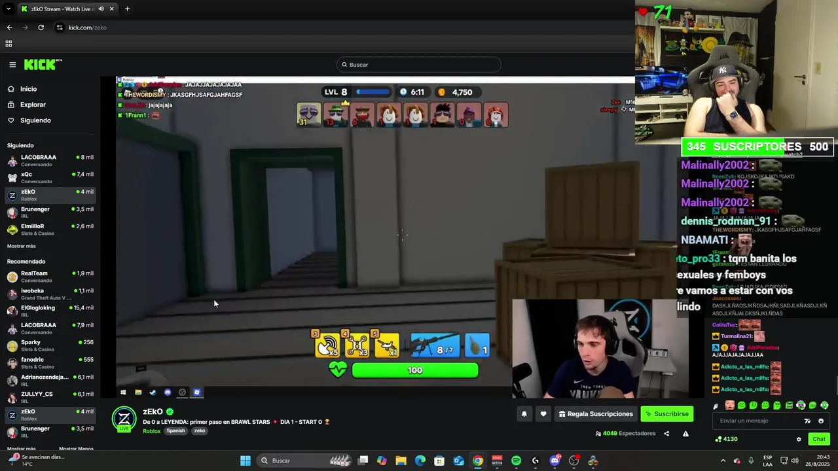Viewport: 838px width, 471px height.
Task: Open browser tab search dropdown
Action: click(x=9, y=9)
